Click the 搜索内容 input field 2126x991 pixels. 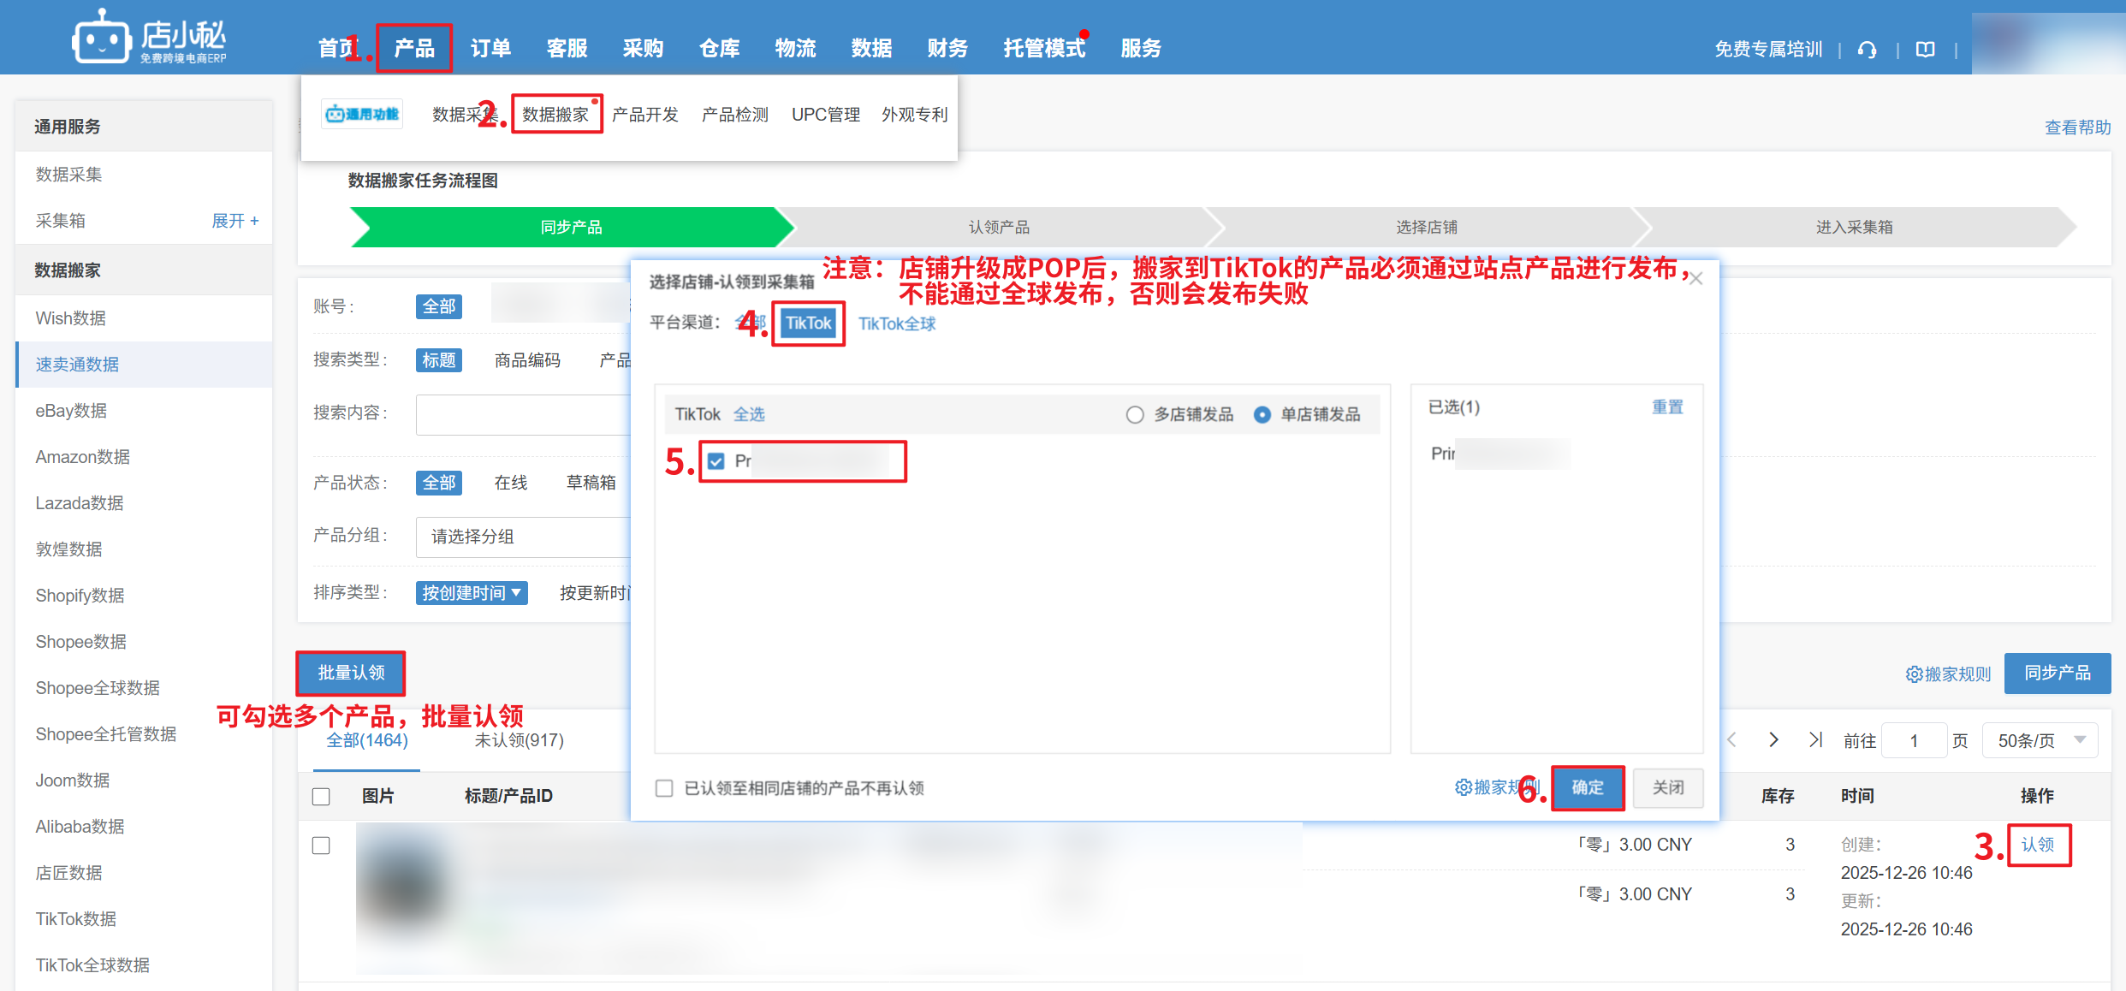522,415
